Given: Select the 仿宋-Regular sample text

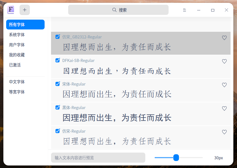Looking at the screenshot, I should [x=117, y=141].
